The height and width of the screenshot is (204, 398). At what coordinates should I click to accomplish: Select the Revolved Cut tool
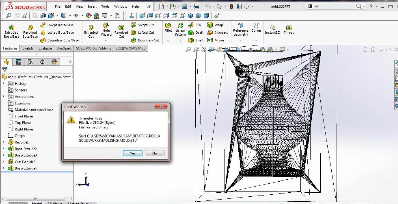coord(121,31)
